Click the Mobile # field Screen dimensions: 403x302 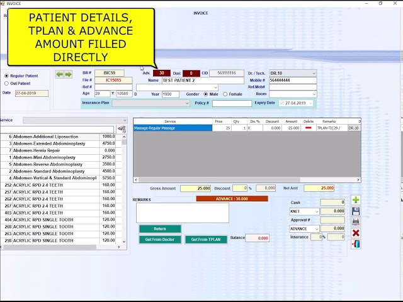(293, 81)
